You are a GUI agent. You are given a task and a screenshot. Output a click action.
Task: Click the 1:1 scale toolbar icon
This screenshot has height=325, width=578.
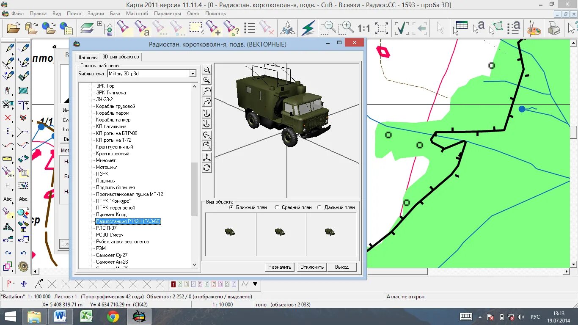[x=363, y=28]
